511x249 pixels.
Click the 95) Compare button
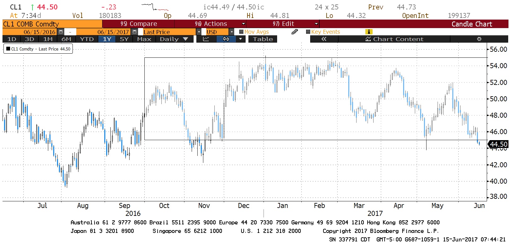138,24
